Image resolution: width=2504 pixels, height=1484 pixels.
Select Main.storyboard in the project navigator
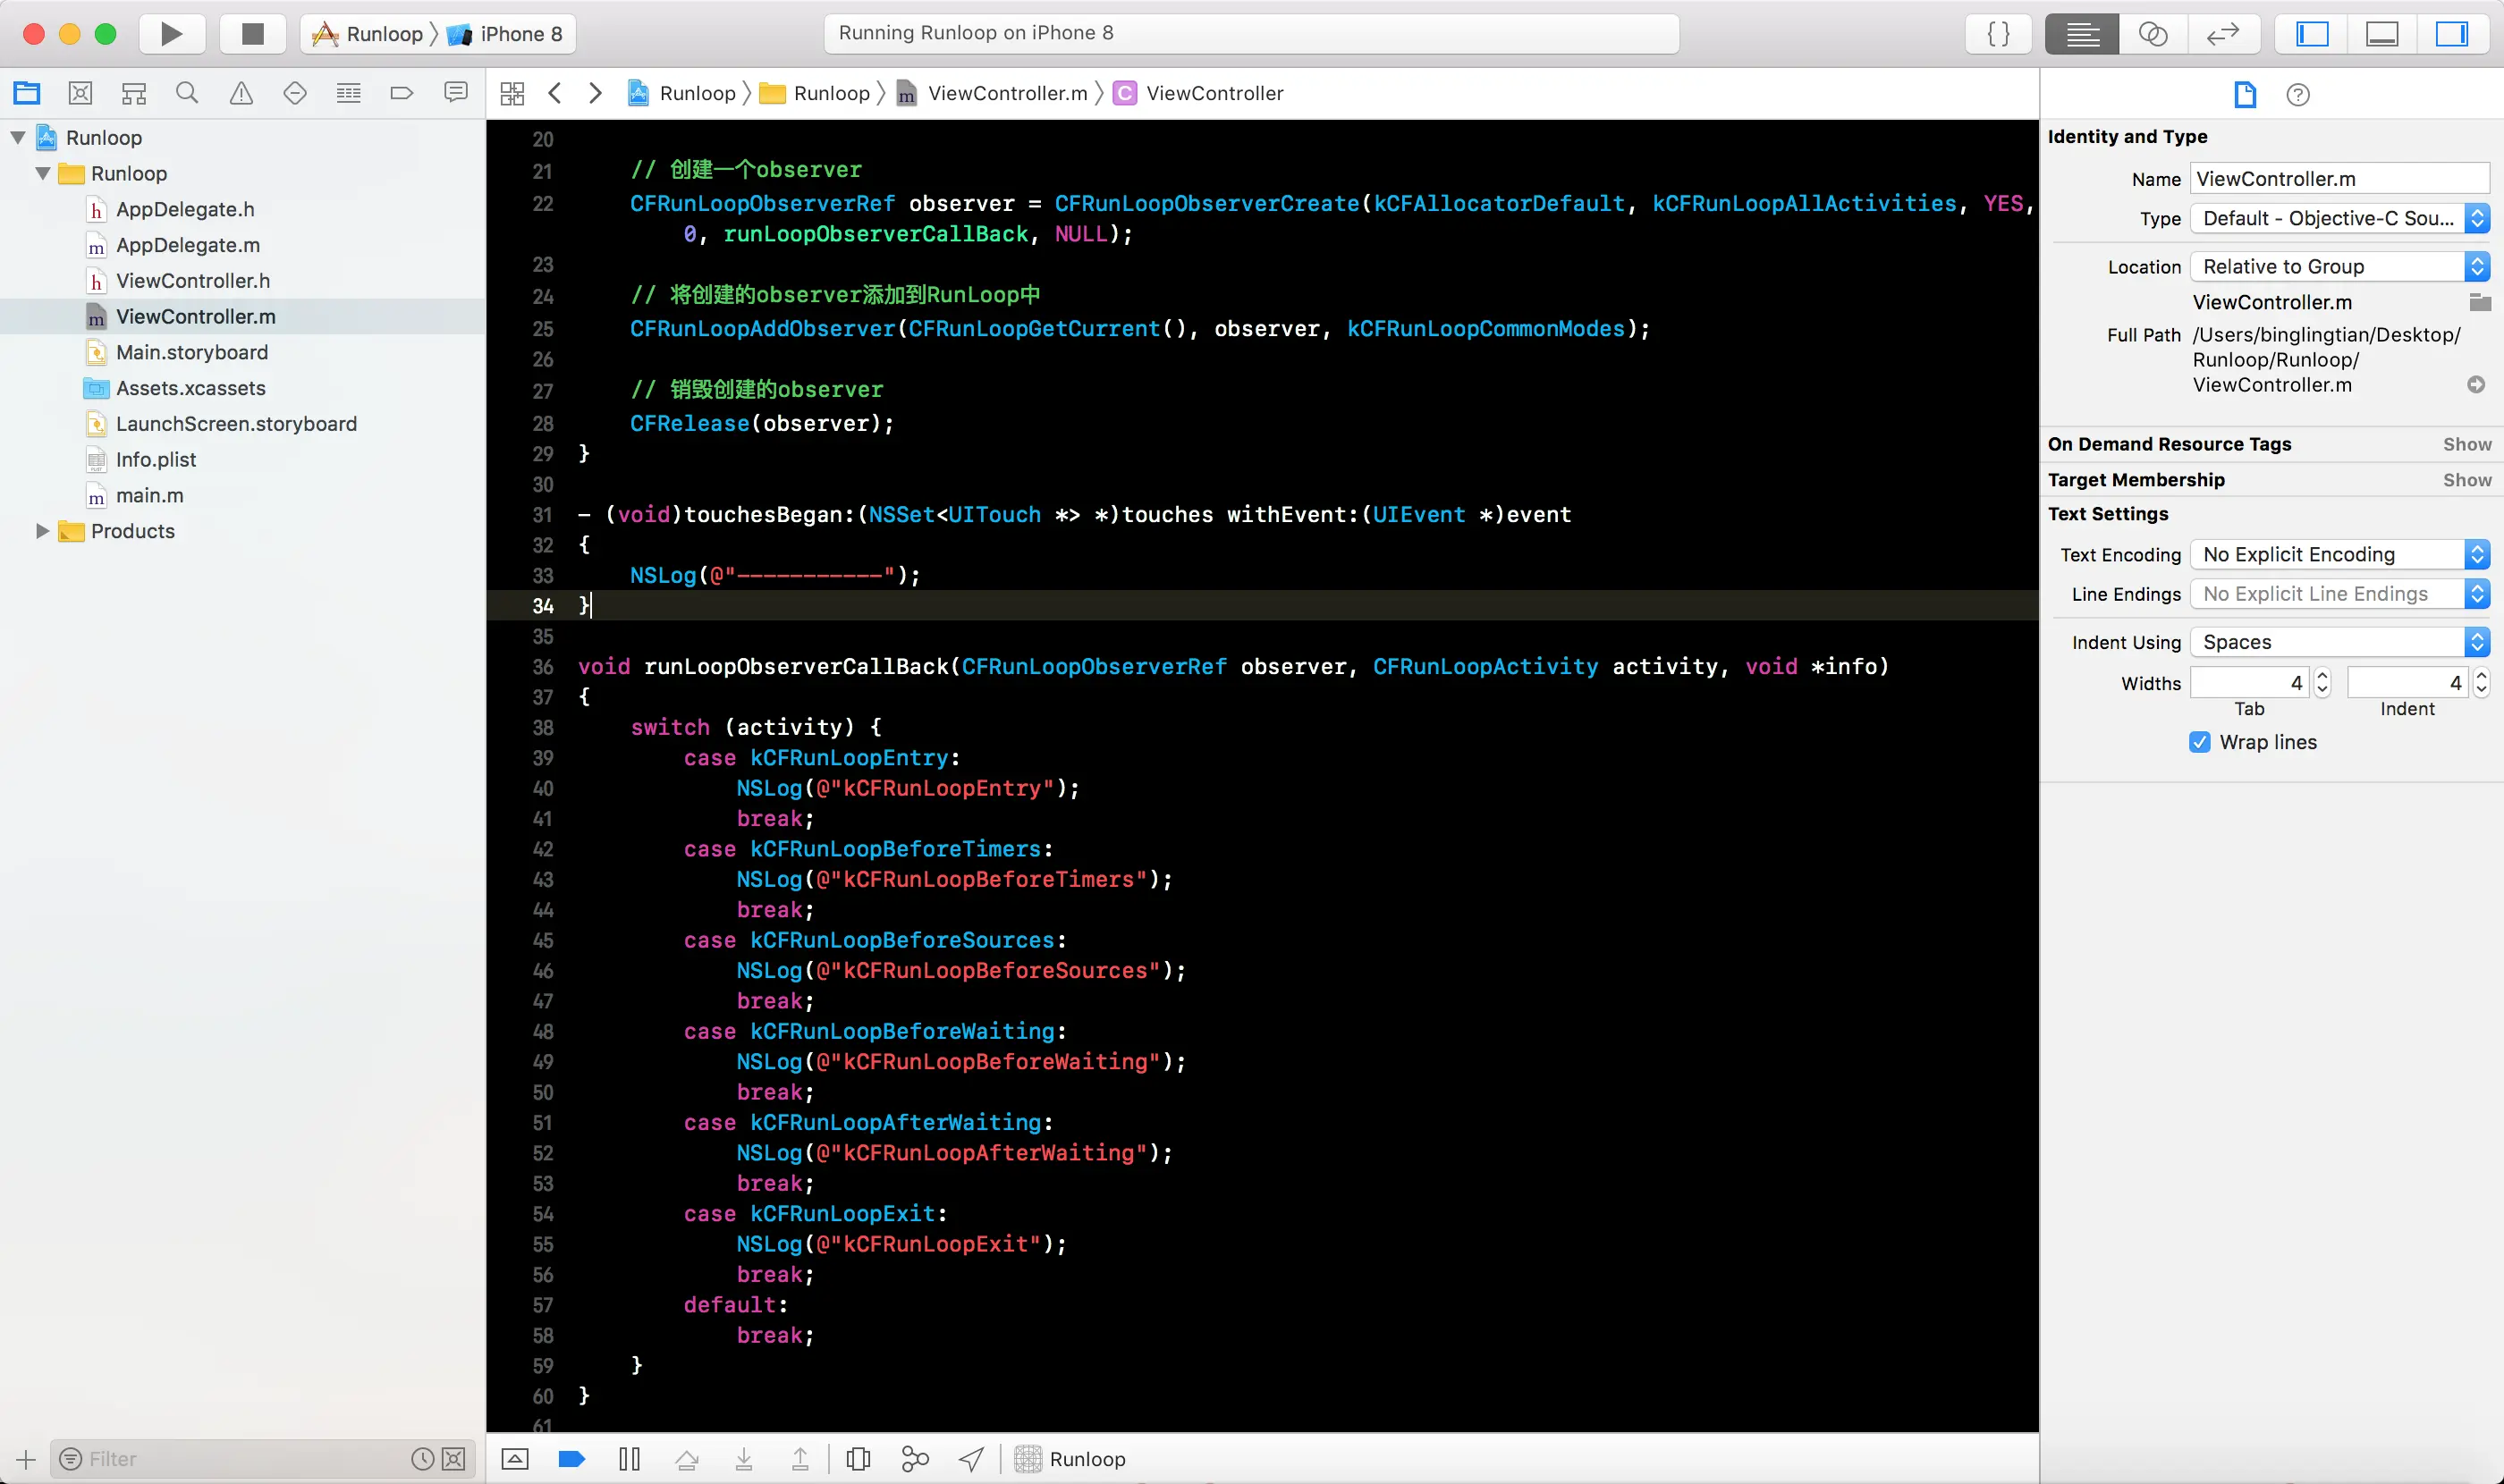click(x=191, y=352)
